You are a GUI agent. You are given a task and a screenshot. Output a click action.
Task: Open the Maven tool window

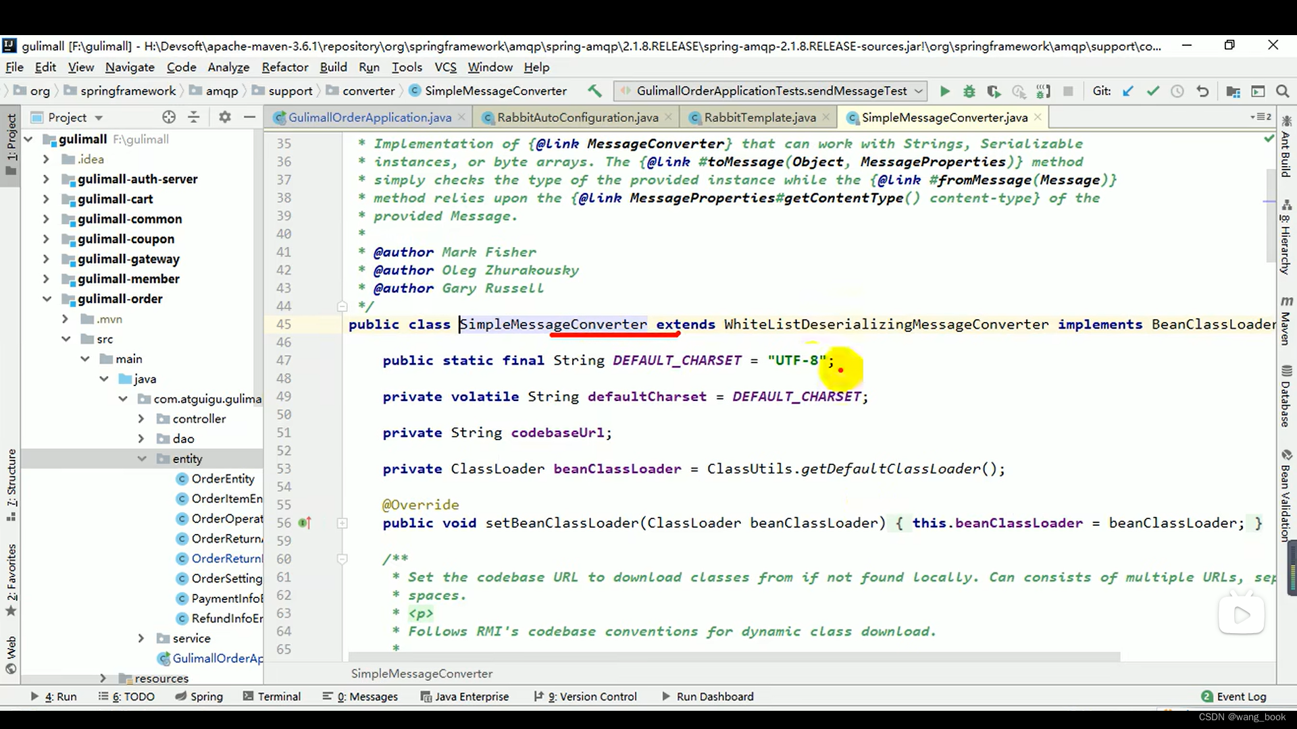(x=1286, y=320)
